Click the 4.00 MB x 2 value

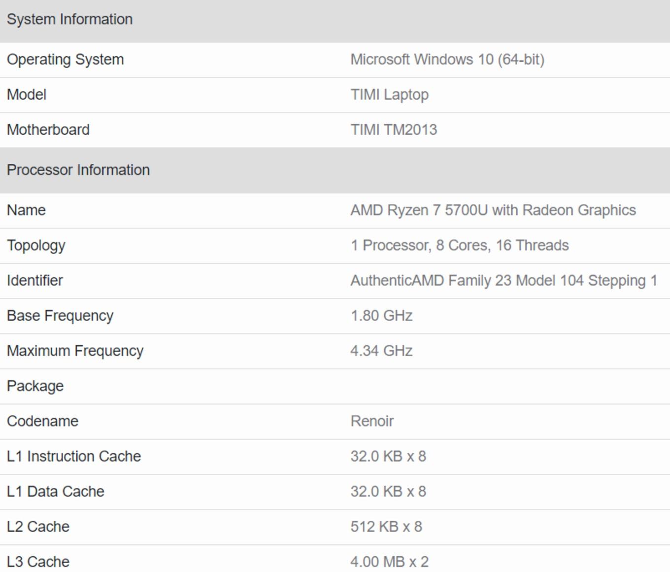[389, 562]
